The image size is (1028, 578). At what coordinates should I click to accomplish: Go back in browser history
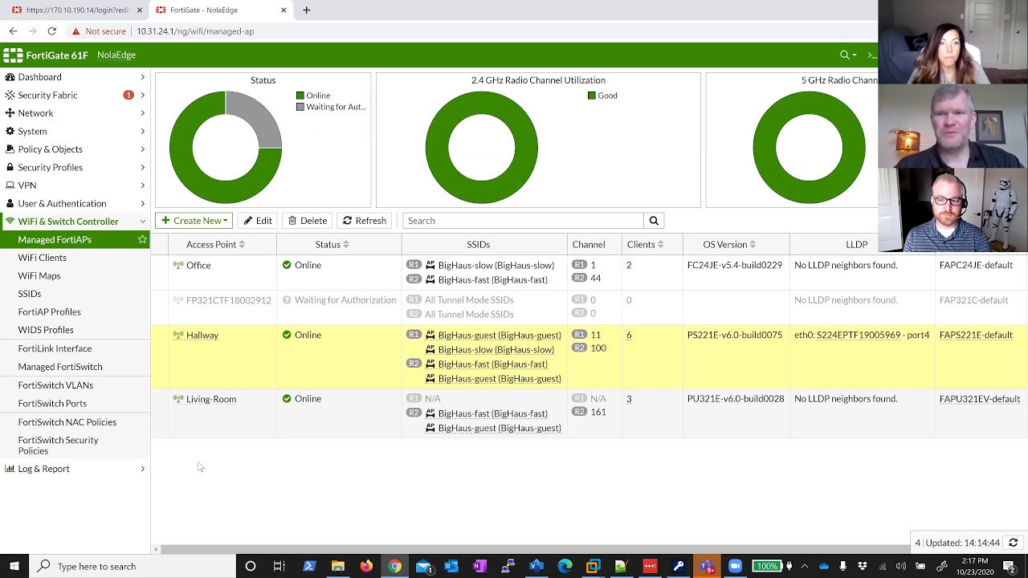[x=13, y=31]
